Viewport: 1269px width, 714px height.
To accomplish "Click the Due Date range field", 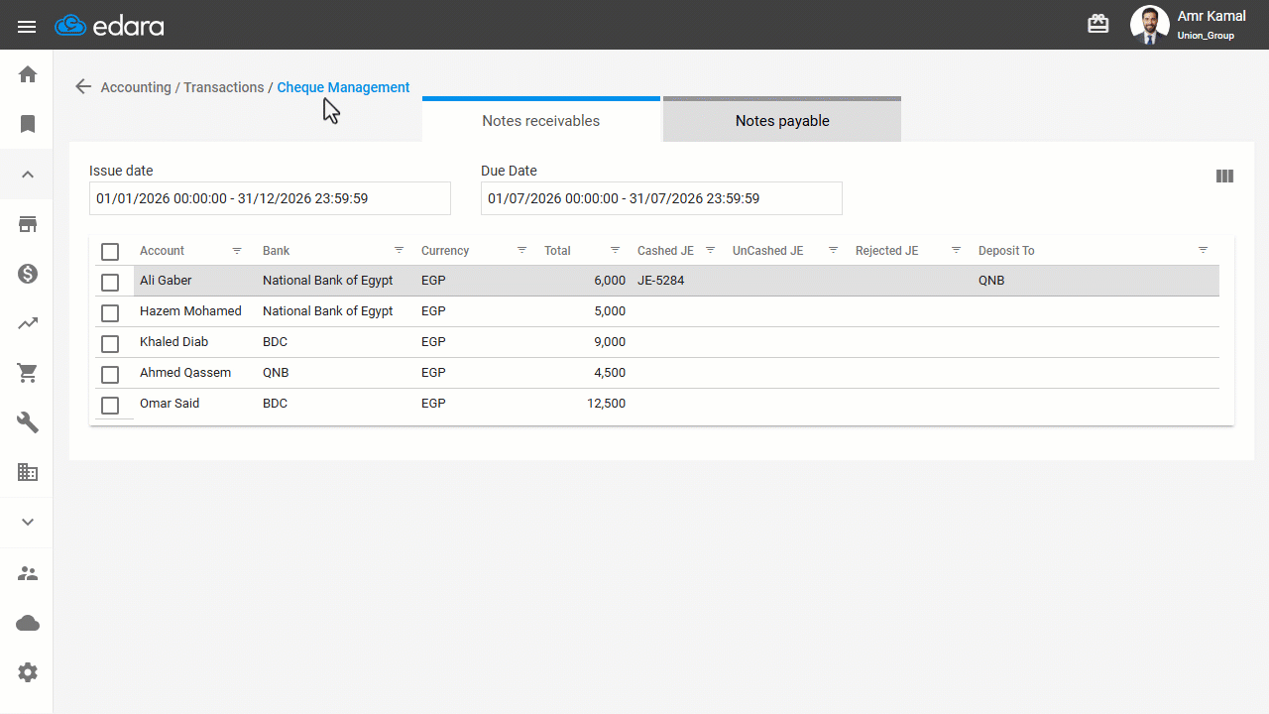I will pyautogui.click(x=661, y=198).
